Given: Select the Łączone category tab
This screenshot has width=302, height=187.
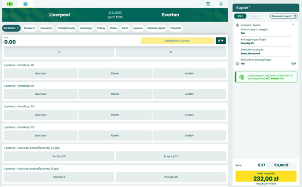Looking at the screenshot, I should [x=138, y=28].
